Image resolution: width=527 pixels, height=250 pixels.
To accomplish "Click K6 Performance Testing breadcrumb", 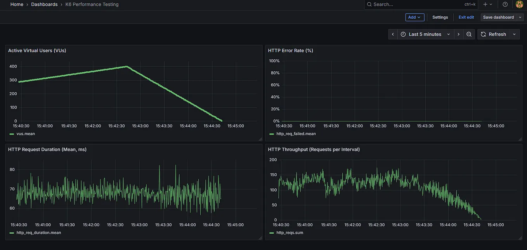I will coord(92,4).
